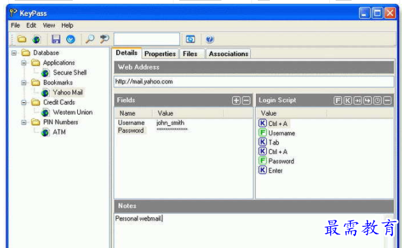Click the Tab key icon in Login Script header
This screenshot has width=402, height=248.
[357, 100]
